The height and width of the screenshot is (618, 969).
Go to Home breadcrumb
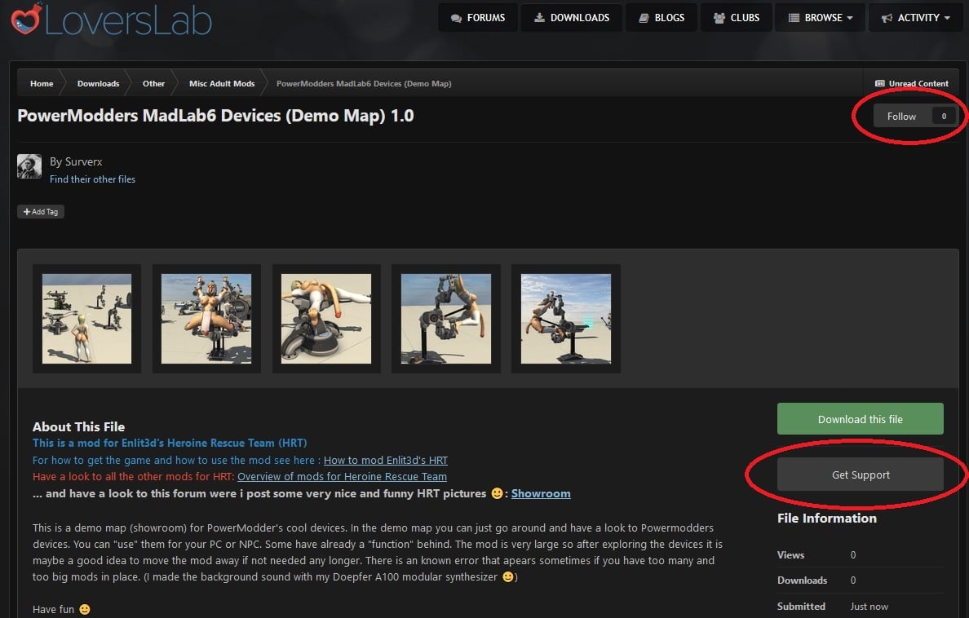click(42, 83)
